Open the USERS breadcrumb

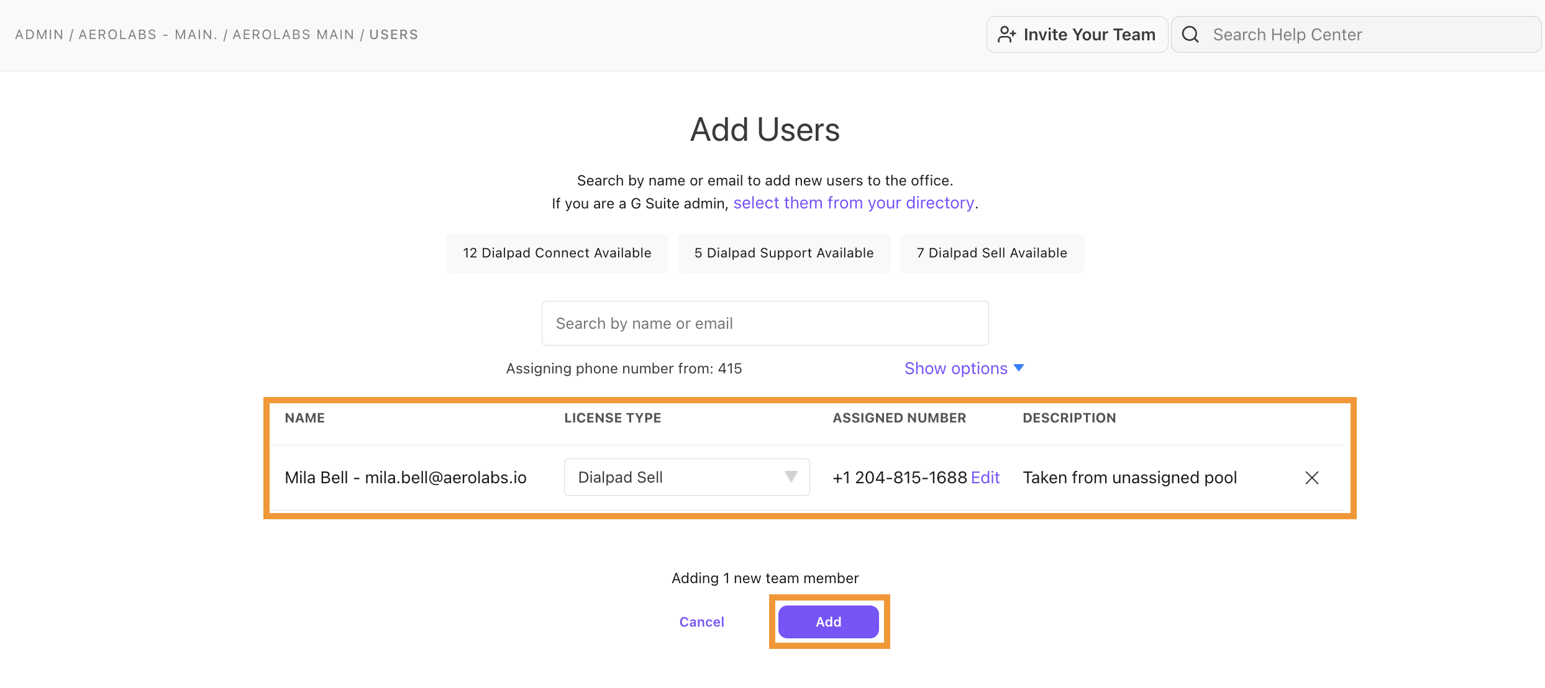394,35
